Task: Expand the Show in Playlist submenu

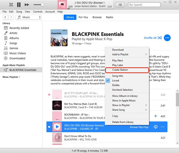Action: pyautogui.click(x=127, y=105)
